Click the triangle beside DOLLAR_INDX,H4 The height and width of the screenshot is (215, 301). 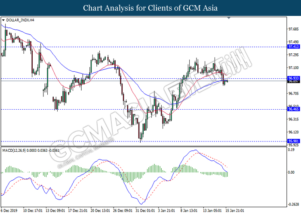(x=3, y=20)
